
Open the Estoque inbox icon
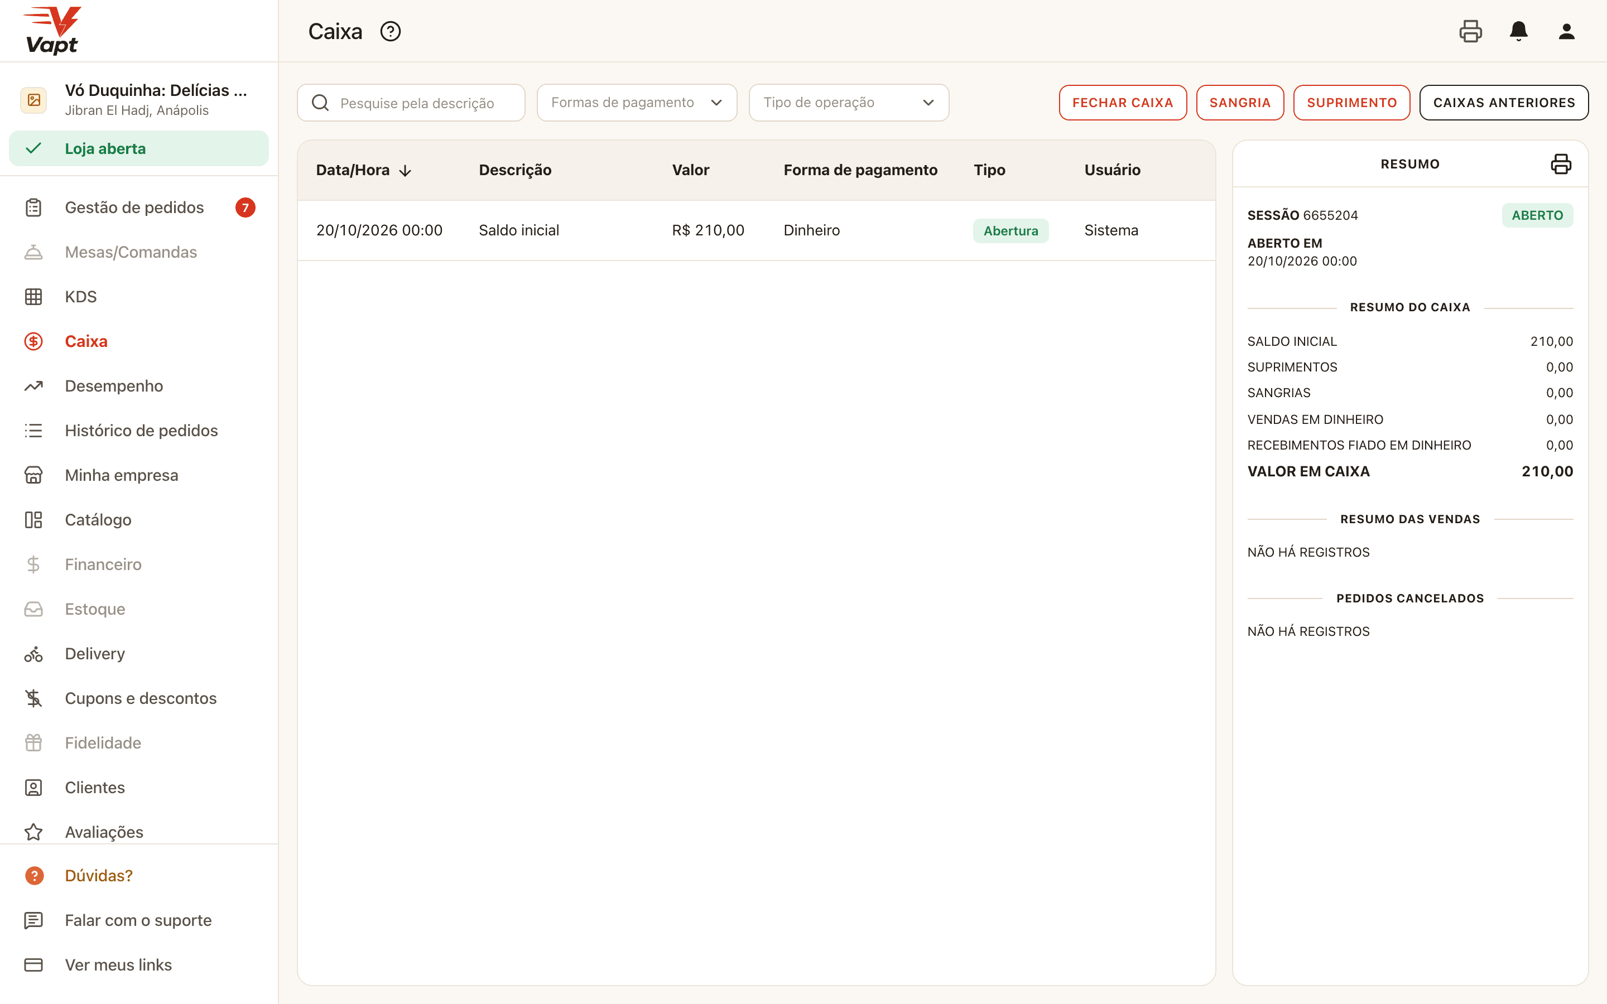click(x=33, y=608)
